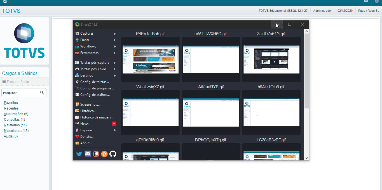Screen dimensions: 382x190
Task: Select iAiKtauRYB.gif thumbnail
Action: pos(211,112)
